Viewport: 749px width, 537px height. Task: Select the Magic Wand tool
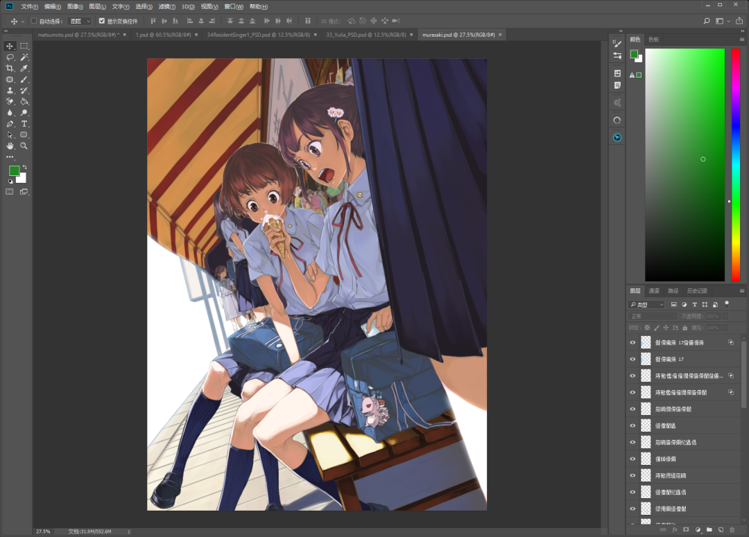(24, 58)
